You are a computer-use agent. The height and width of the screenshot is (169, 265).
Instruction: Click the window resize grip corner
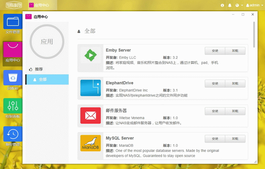pos(255,162)
